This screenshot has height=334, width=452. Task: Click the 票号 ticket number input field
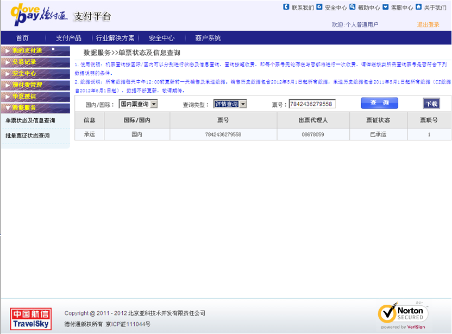pyautogui.click(x=312, y=104)
